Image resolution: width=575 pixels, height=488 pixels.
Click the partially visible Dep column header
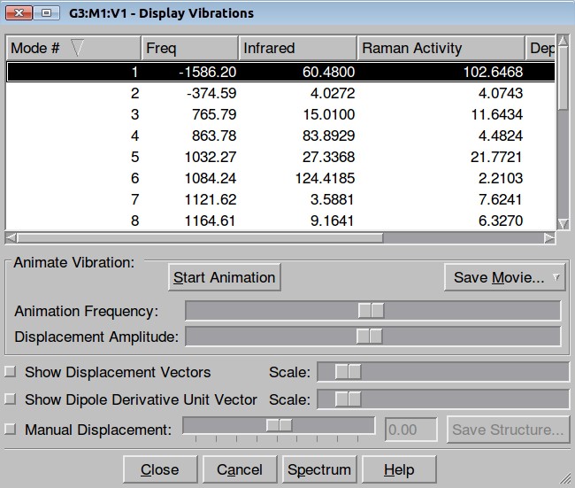click(x=540, y=48)
